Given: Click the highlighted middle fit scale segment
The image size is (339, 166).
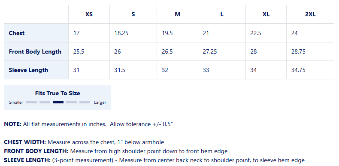Looking at the screenshot, I should (x=58, y=102).
